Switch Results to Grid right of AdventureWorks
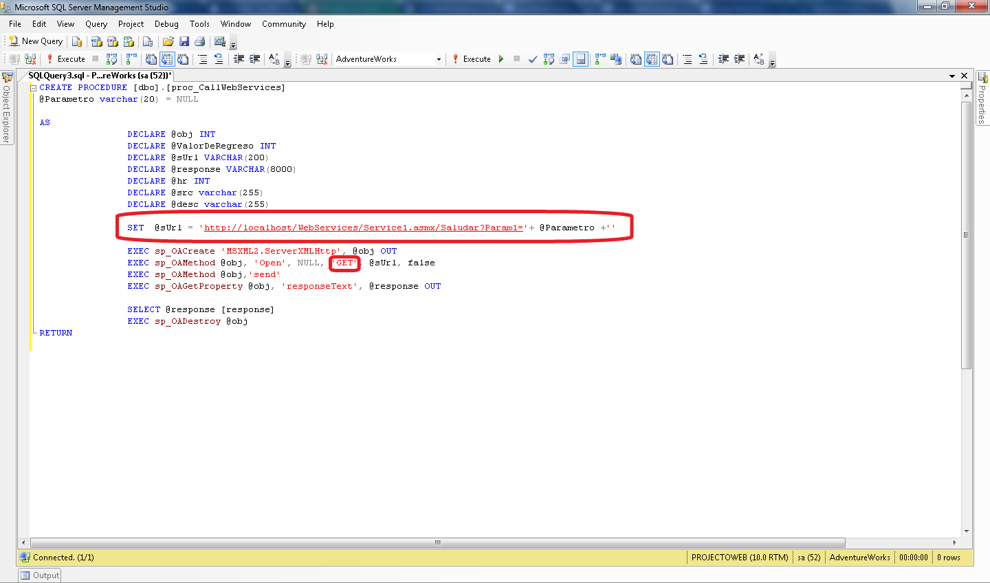 pyautogui.click(x=652, y=59)
